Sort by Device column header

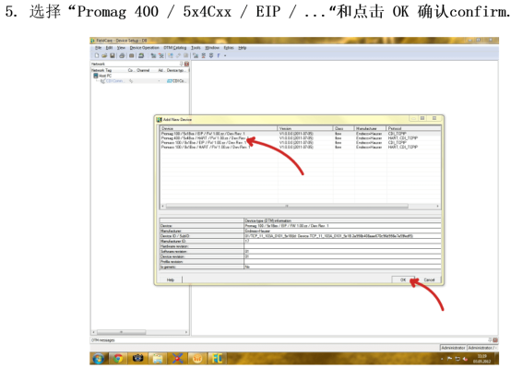219,128
